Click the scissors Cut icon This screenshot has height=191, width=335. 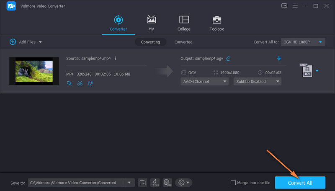click(80, 83)
